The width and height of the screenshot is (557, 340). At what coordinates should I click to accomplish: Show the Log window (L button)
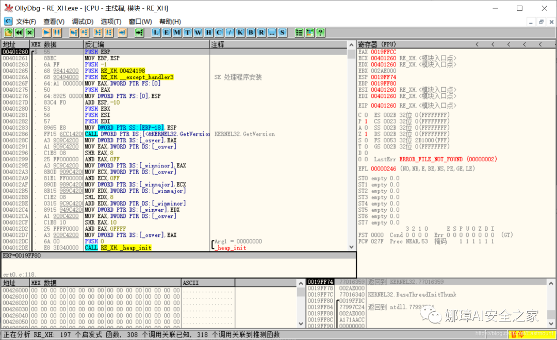[156, 32]
